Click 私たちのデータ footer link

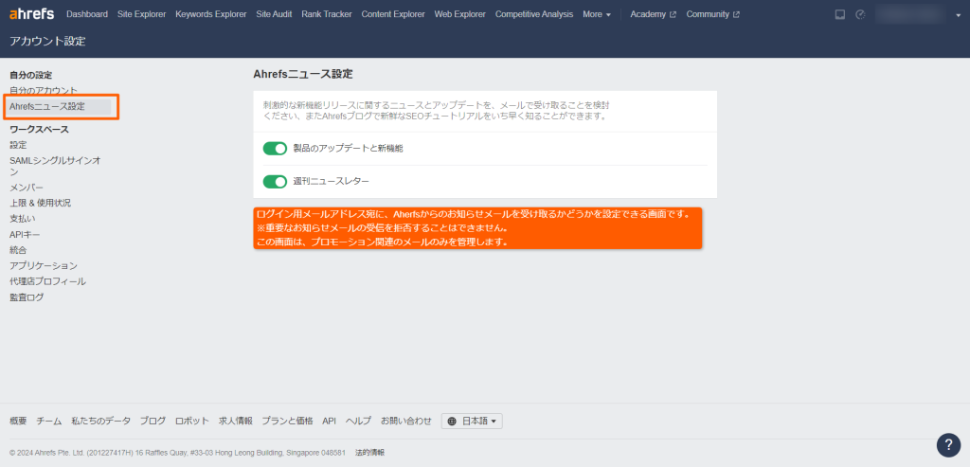(100, 422)
